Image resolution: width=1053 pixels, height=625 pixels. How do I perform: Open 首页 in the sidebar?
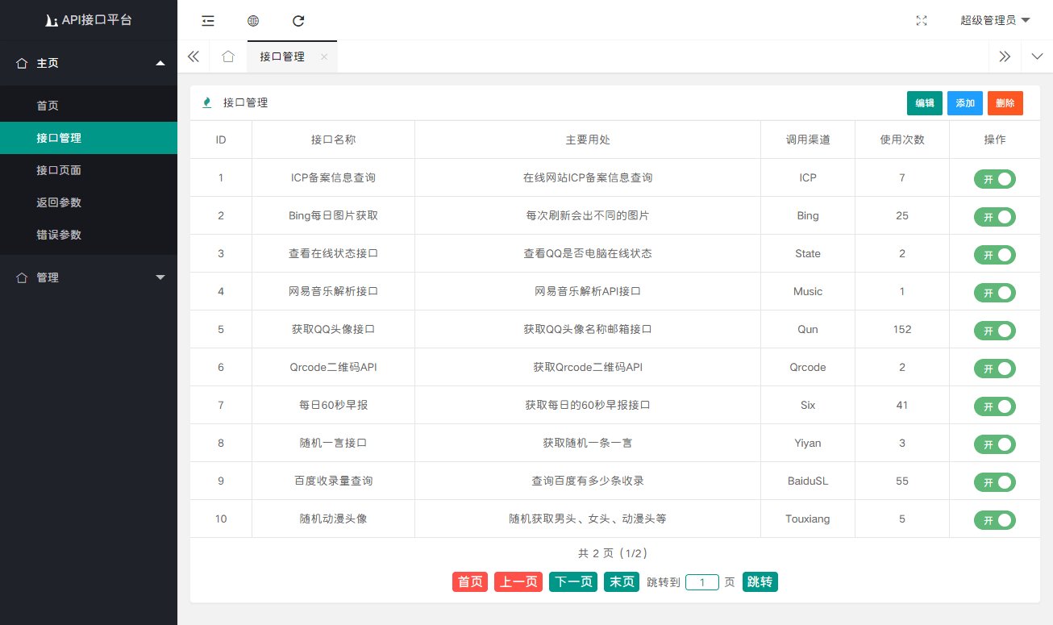[89, 106]
